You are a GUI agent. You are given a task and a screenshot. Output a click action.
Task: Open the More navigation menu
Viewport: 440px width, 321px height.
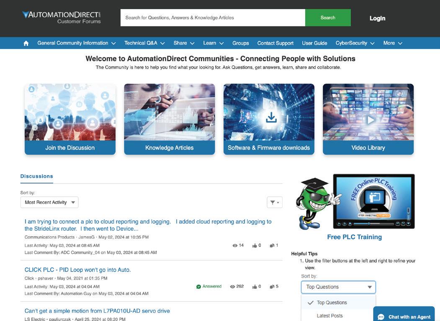tap(393, 43)
